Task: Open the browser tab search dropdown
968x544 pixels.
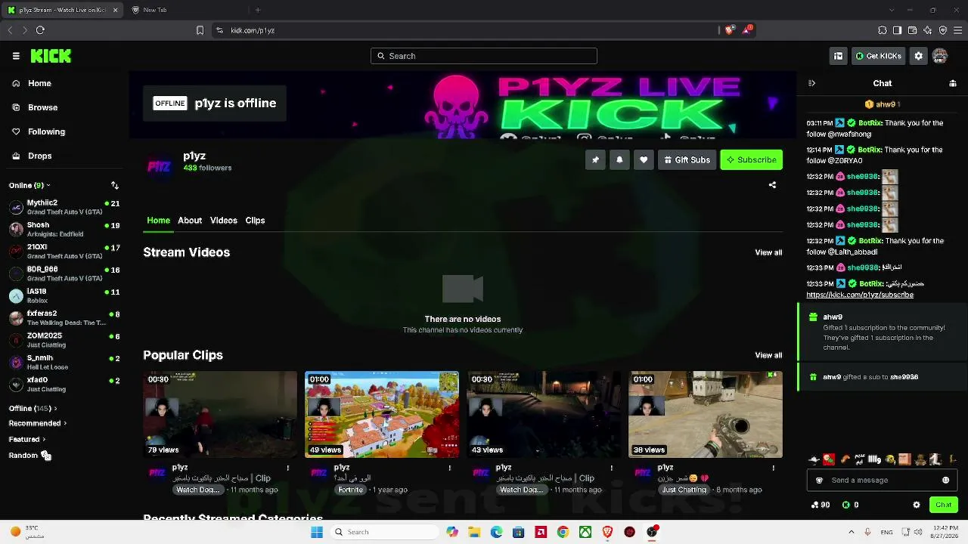Action: 892,10
